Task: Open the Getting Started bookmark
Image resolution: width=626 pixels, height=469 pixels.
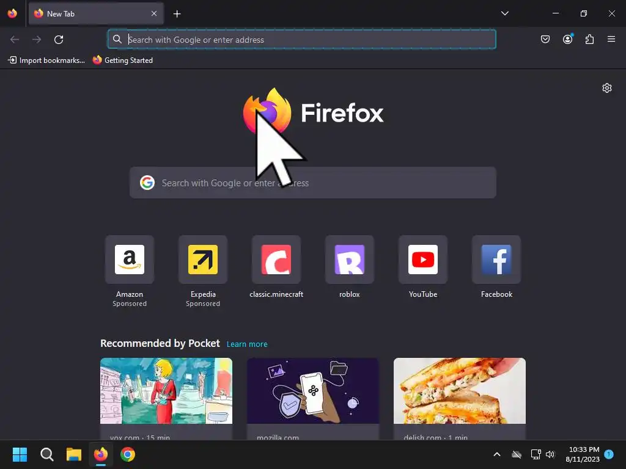Action: tap(122, 60)
